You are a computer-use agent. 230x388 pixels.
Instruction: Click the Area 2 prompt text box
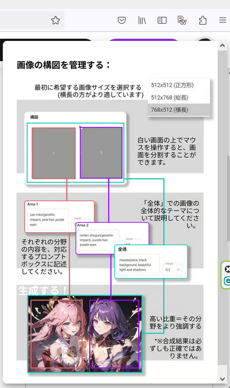pyautogui.click(x=98, y=240)
